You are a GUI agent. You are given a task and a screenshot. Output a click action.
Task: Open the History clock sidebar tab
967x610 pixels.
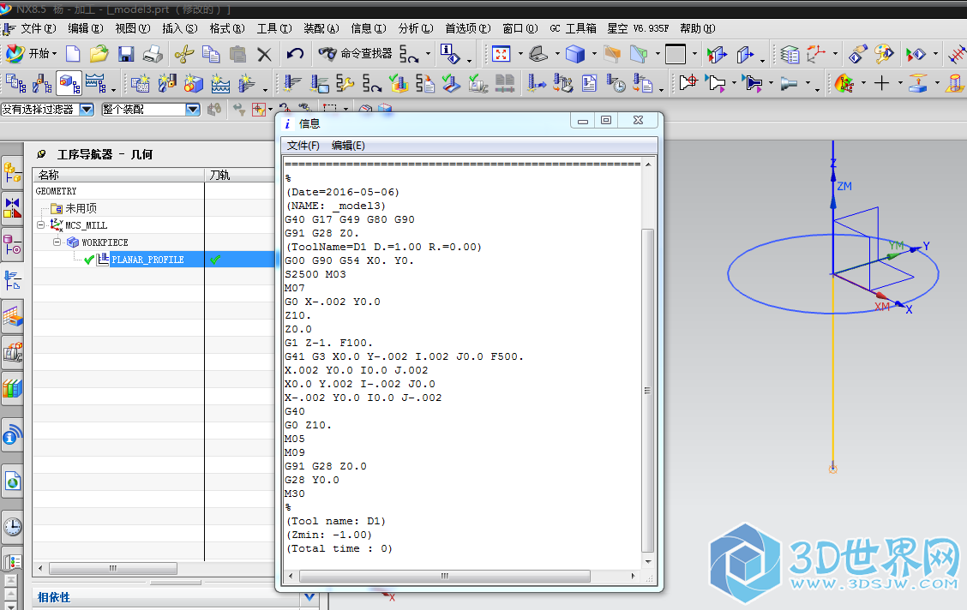[12, 527]
